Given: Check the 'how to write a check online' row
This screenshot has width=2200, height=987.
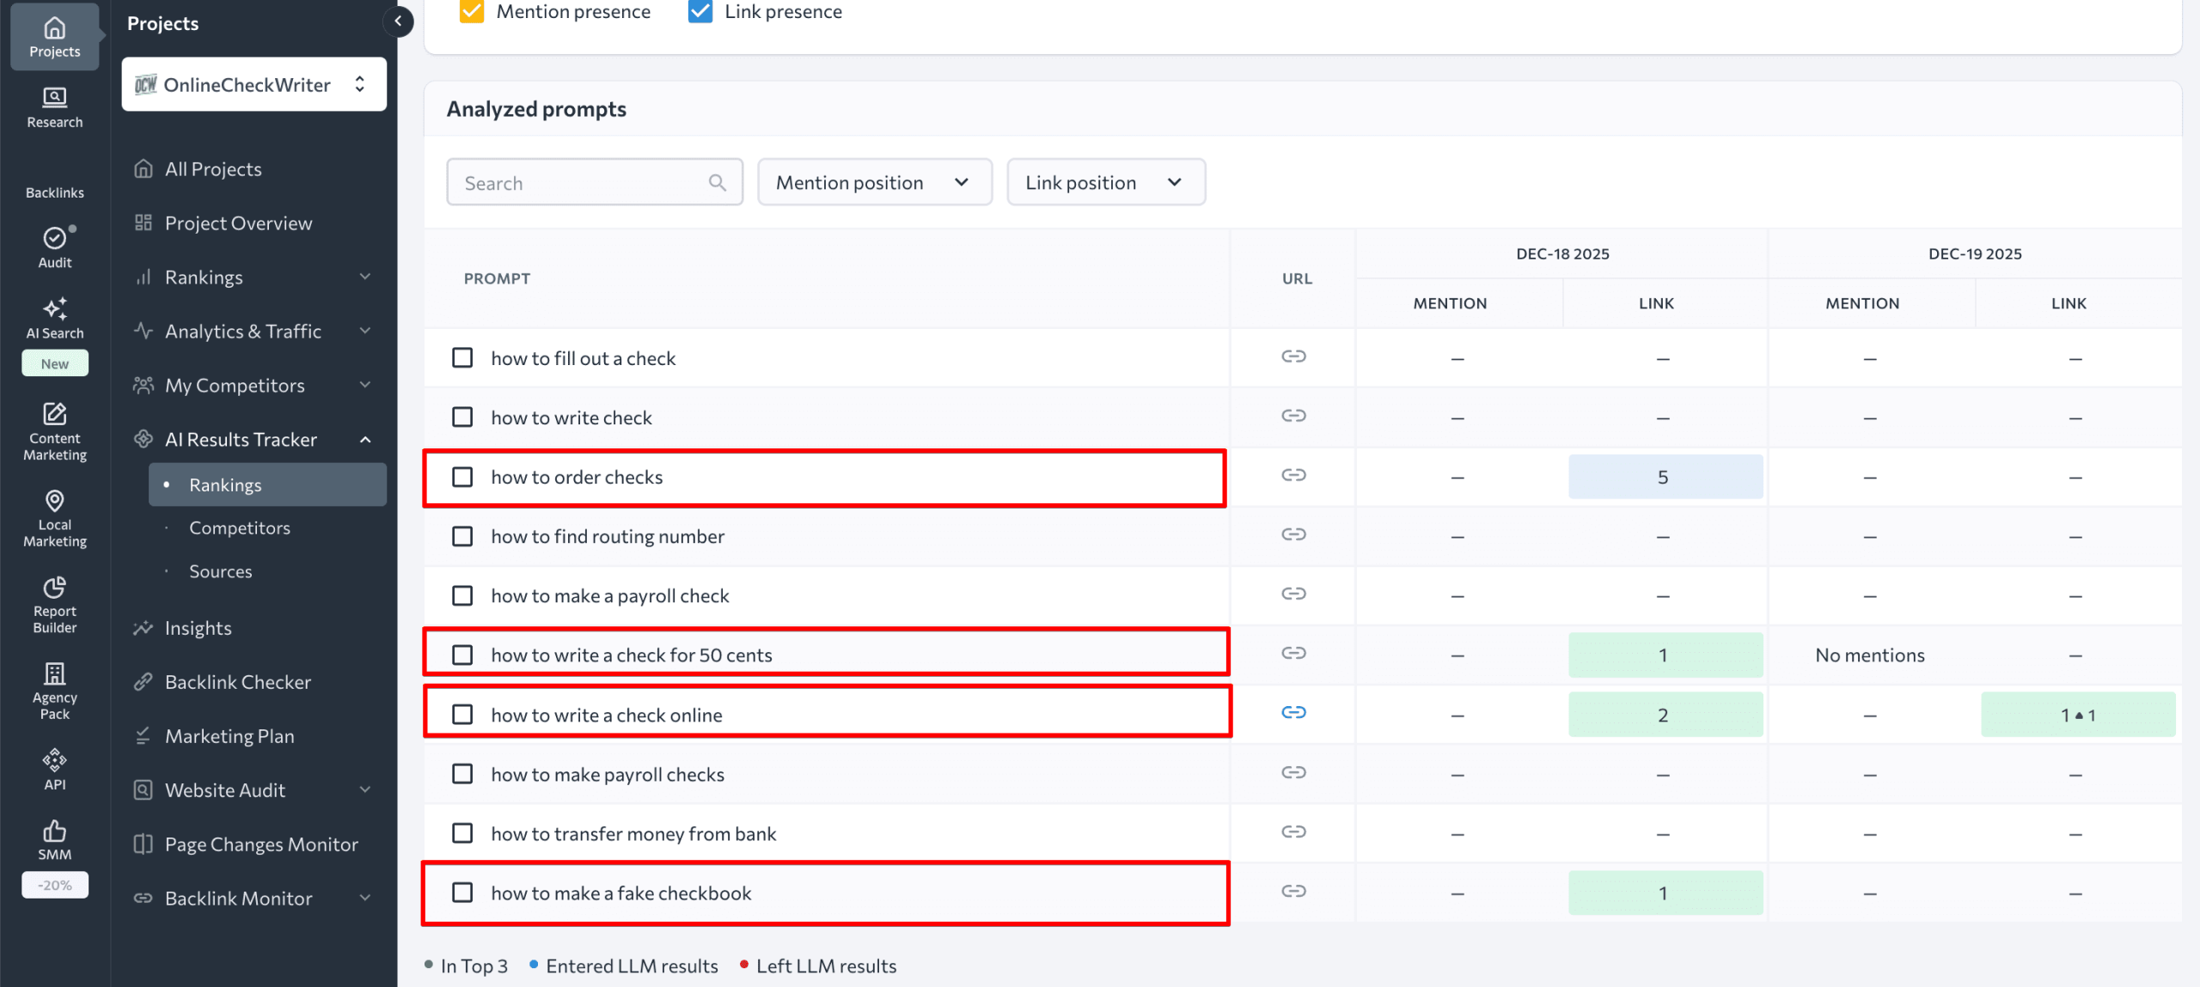Looking at the screenshot, I should 462,714.
